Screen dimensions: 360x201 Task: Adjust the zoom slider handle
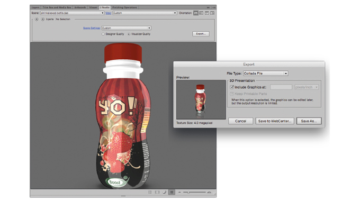[188, 192]
